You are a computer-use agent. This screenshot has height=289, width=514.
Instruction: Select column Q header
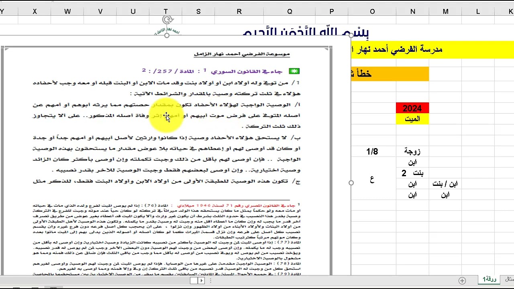point(290,12)
